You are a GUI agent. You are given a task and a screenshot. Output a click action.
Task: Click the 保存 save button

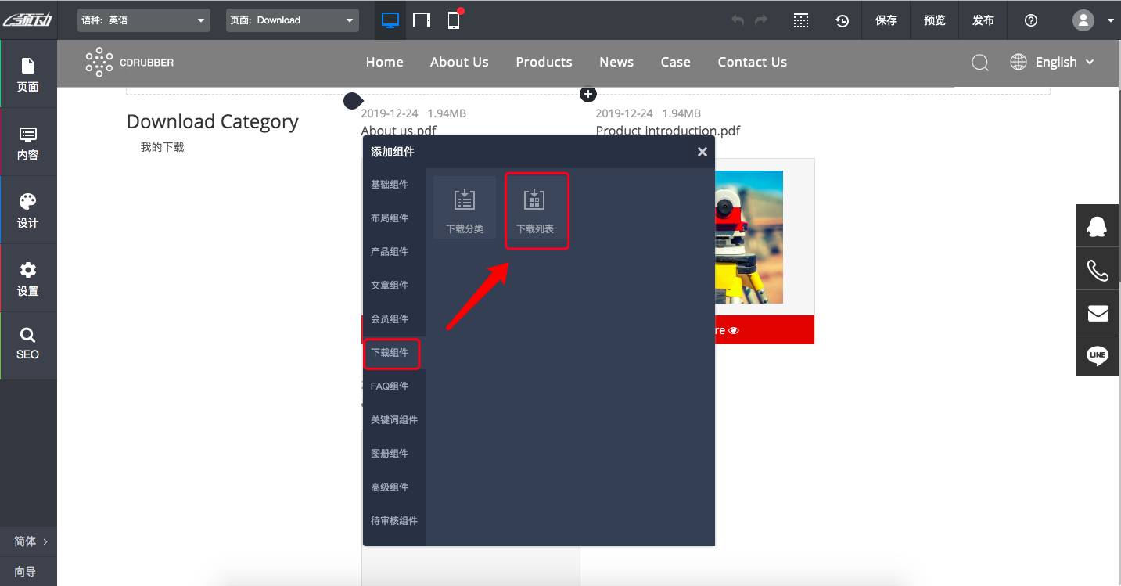pyautogui.click(x=886, y=21)
